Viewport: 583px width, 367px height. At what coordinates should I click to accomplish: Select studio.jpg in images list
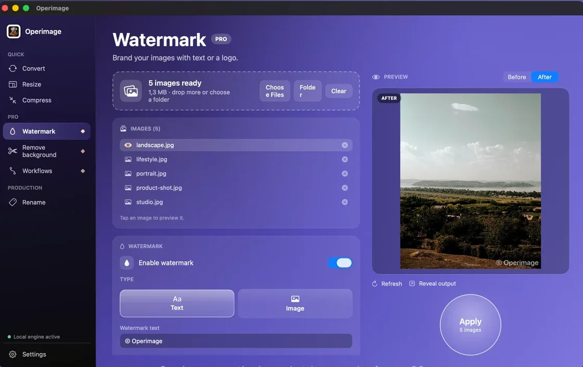pos(236,202)
